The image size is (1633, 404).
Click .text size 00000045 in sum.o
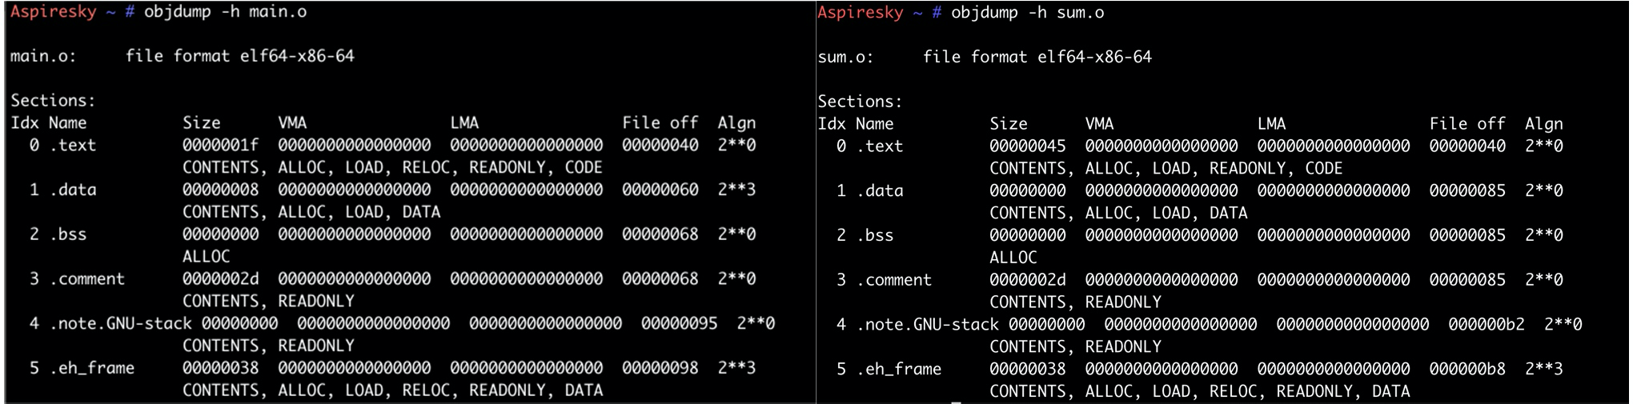pyautogui.click(x=1028, y=146)
